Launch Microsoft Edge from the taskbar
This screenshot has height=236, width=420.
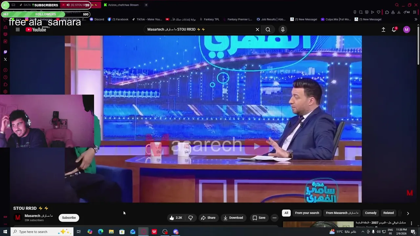100,232
